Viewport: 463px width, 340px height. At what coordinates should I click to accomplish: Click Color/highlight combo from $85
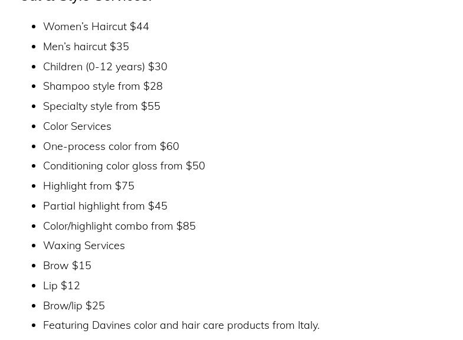pos(119,225)
